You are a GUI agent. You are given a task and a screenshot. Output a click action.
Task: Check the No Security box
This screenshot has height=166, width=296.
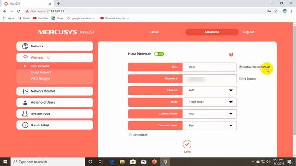coord(240,79)
